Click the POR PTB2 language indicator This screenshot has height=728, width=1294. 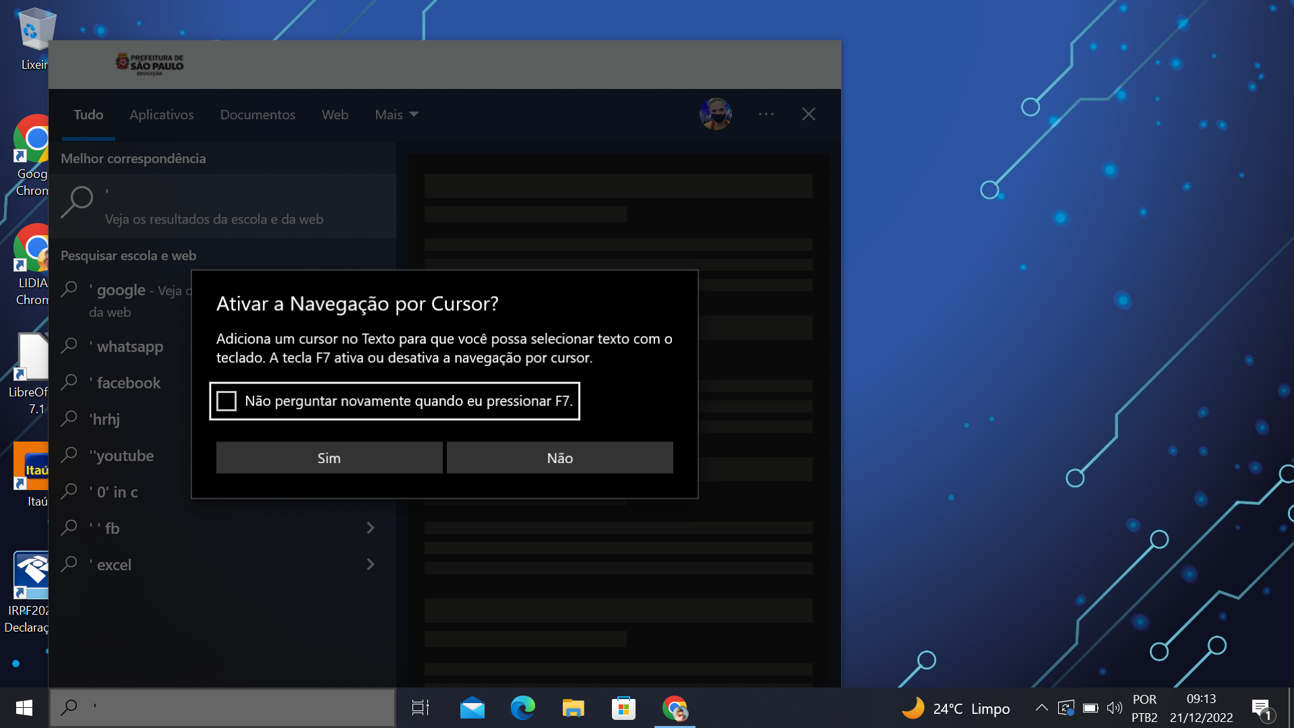pyautogui.click(x=1144, y=708)
